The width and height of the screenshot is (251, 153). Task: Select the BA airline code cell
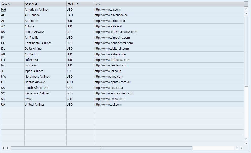pyautogui.click(x=13, y=32)
